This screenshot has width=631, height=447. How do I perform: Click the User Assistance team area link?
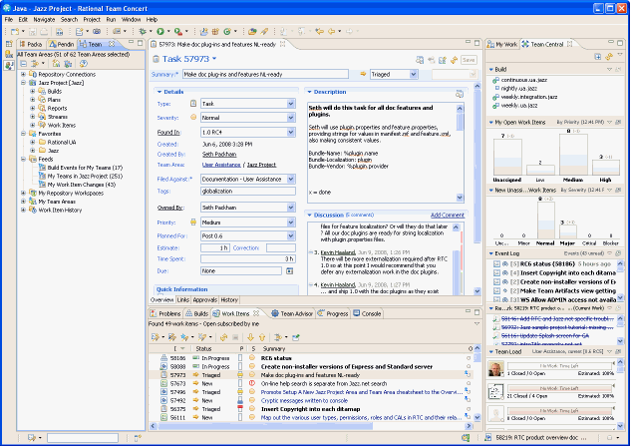click(221, 165)
